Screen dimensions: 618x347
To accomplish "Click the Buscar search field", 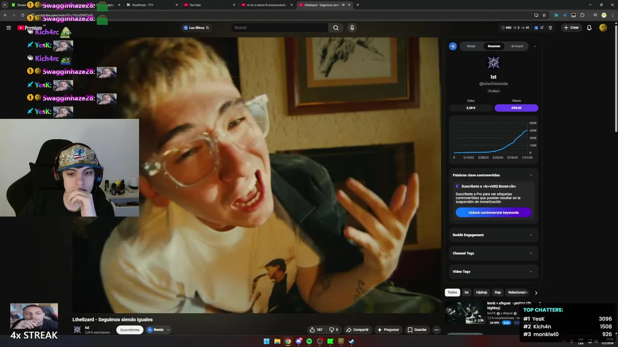I will pos(279,27).
